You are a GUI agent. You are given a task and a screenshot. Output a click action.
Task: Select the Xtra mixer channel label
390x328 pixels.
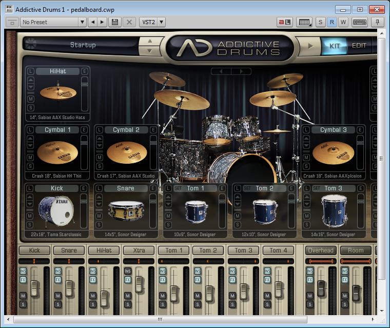139,250
